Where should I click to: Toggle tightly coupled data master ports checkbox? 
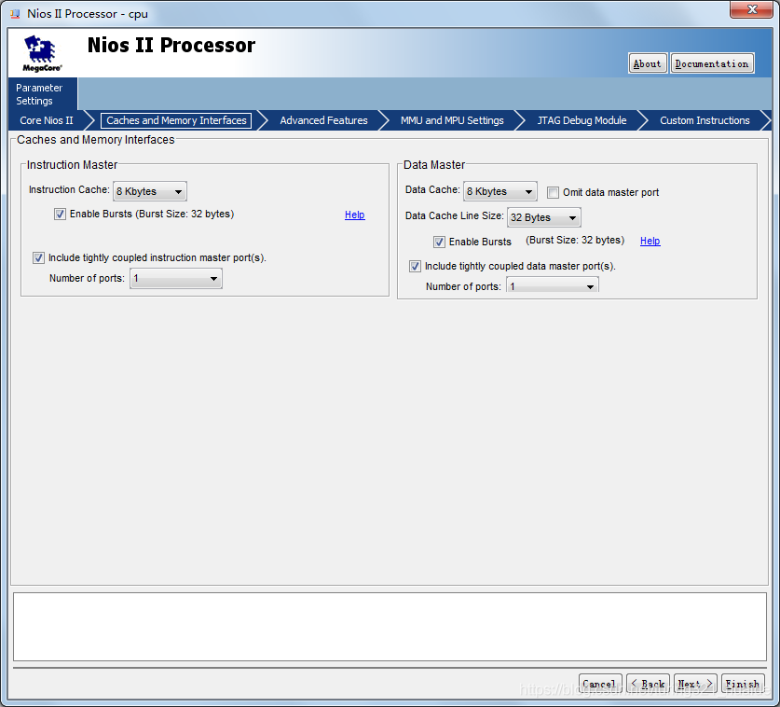415,267
